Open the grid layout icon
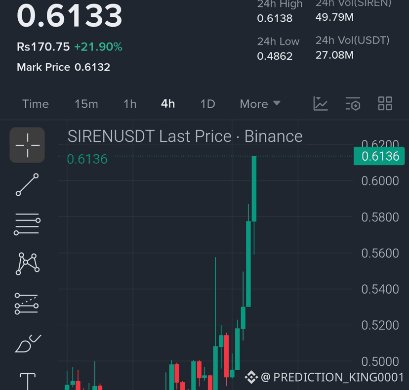Viewport: 409px width, 390px height. 385,104
